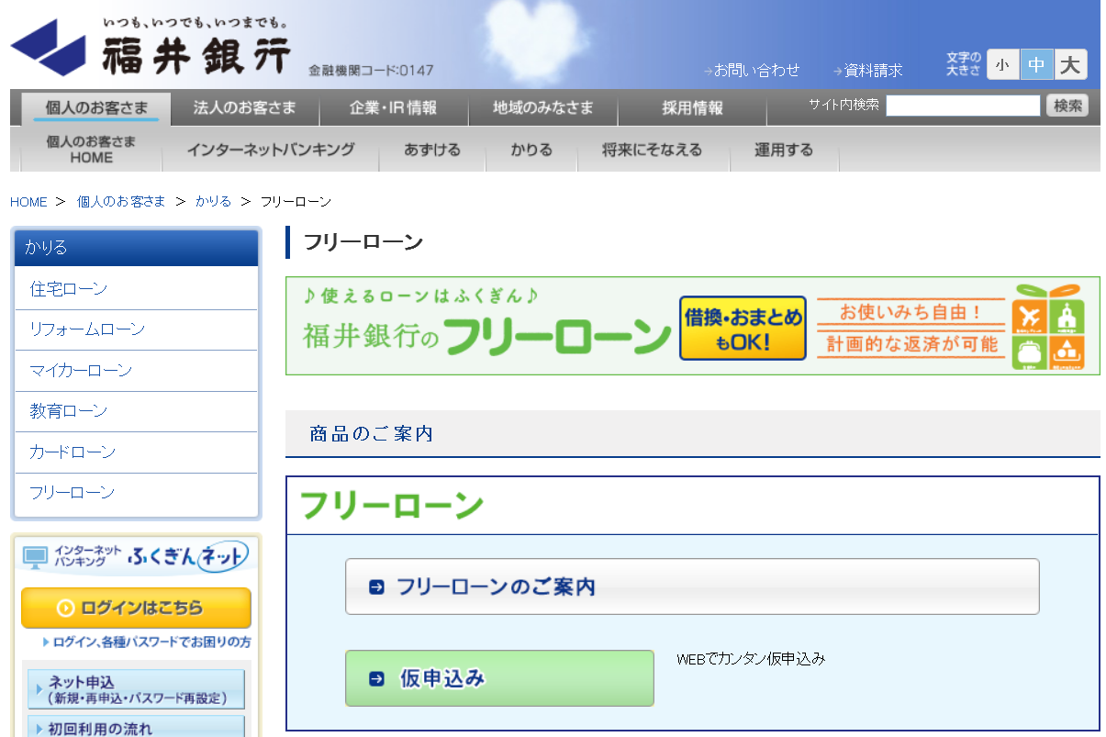Click the 金融機関コード:0147 text
This screenshot has height=737, width=1106.
(371, 71)
